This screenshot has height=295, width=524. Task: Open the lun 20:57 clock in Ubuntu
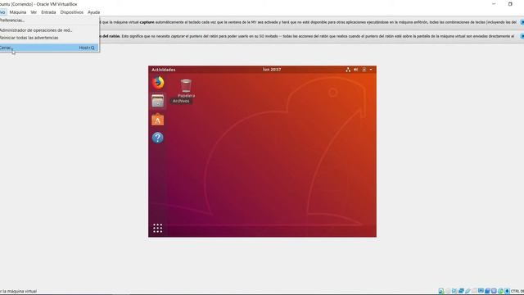272,70
